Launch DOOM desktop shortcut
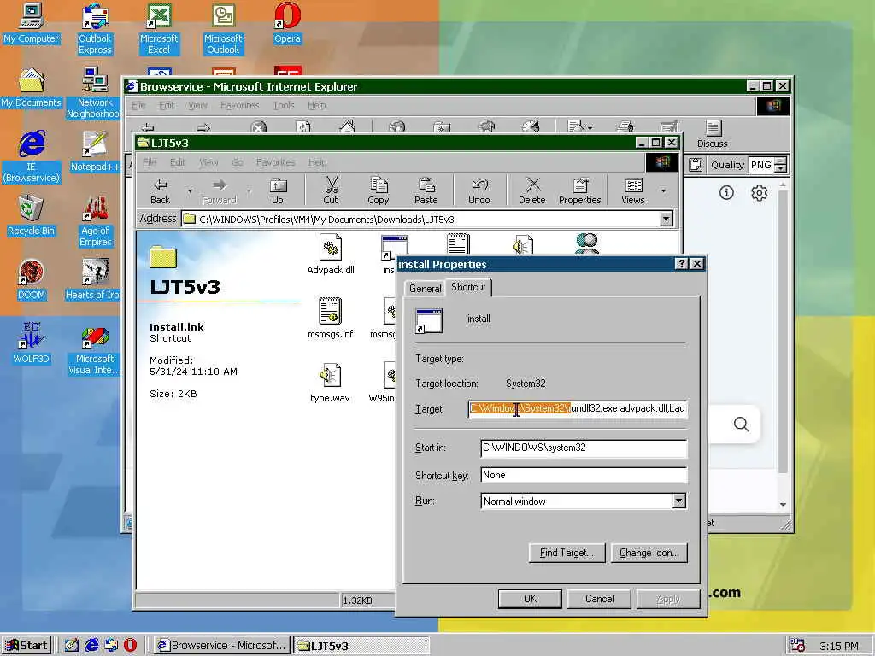Viewport: 875px width, 656px height. click(32, 280)
